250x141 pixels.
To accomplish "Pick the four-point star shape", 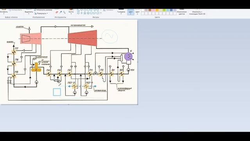I will 82,13.
